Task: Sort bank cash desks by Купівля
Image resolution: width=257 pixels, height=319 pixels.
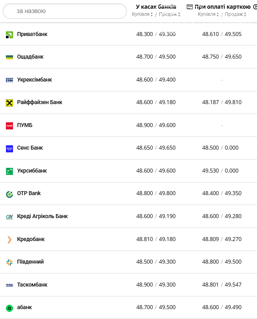Action: pyautogui.click(x=142, y=14)
